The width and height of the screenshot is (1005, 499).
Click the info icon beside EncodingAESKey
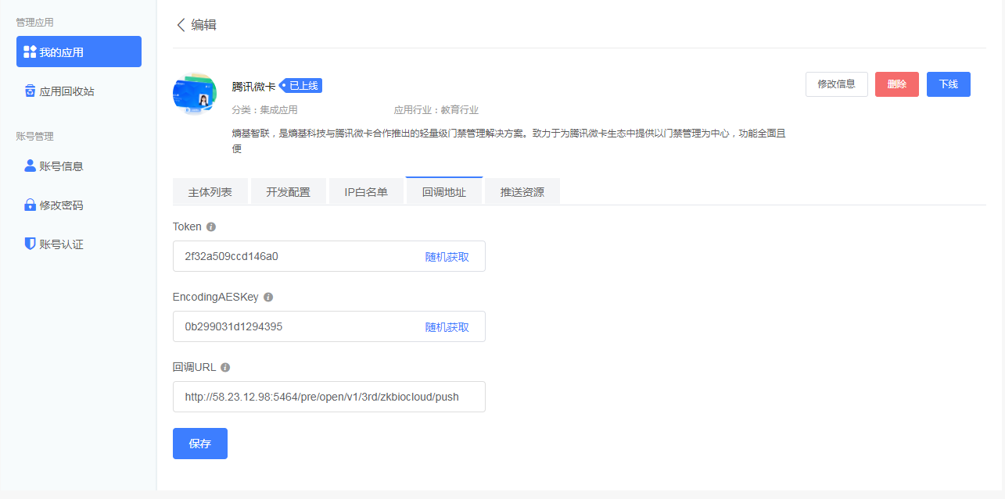[268, 297]
